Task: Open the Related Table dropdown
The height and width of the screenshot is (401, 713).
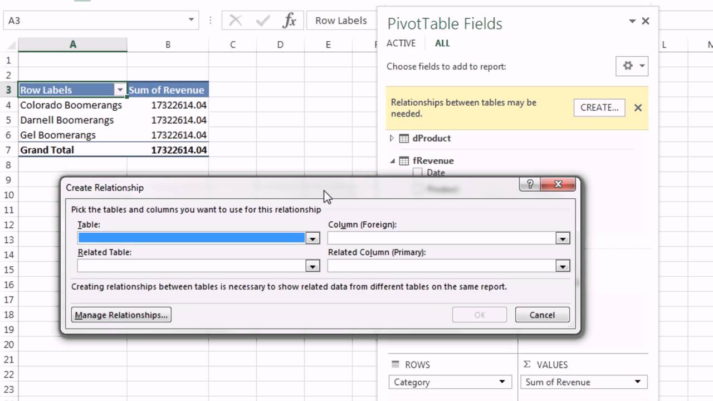Action: click(x=313, y=266)
